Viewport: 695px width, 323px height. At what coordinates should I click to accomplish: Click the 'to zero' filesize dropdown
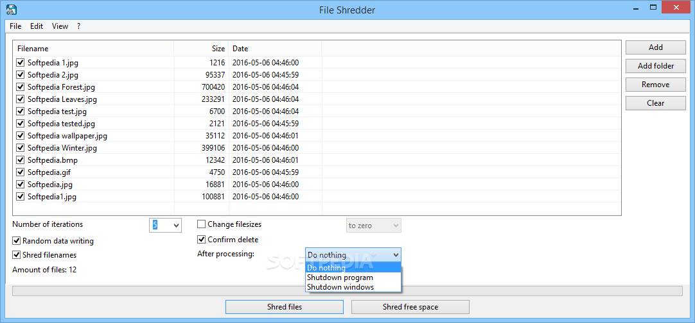pyautogui.click(x=374, y=225)
